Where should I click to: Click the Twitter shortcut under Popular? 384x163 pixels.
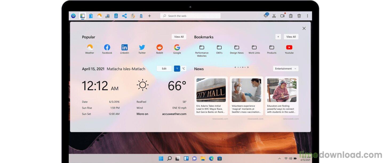tap(142, 49)
